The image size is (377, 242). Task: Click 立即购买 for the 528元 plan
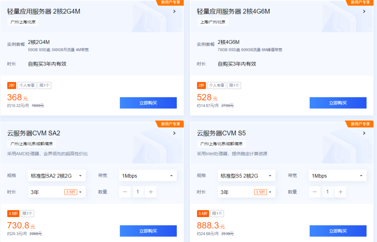(x=338, y=103)
